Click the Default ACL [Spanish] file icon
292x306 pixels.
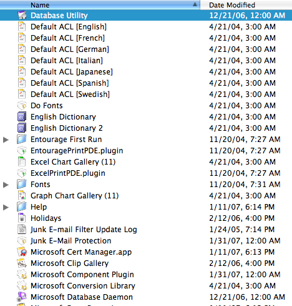tap(22, 83)
